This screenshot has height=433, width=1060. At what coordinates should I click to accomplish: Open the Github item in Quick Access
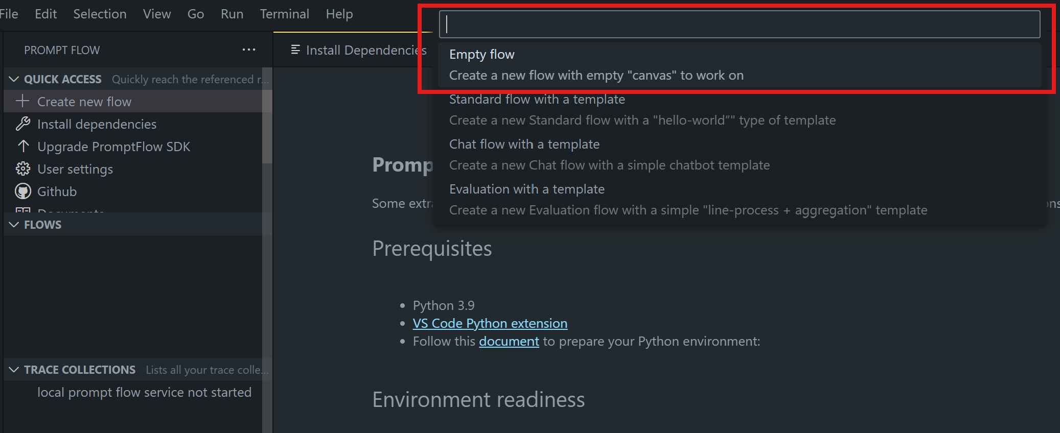(x=133, y=191)
